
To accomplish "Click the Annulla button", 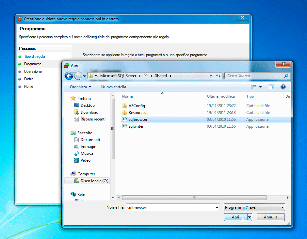I will point(270,217).
